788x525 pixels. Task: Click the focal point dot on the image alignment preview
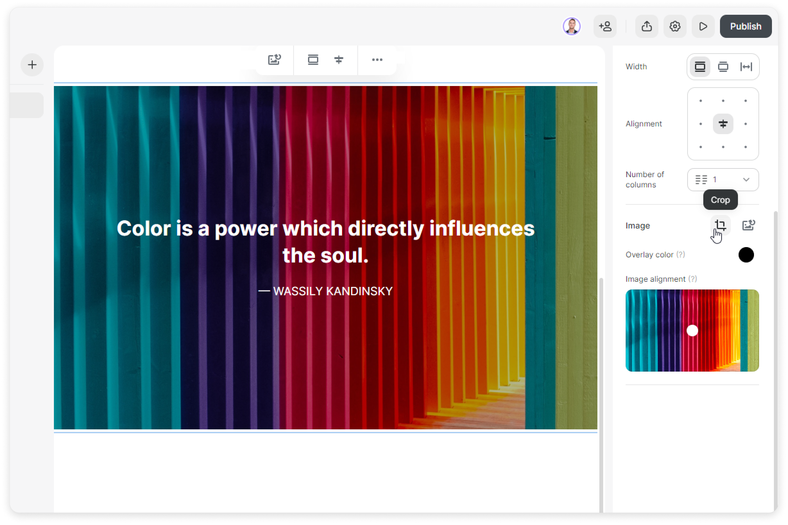[x=692, y=331]
